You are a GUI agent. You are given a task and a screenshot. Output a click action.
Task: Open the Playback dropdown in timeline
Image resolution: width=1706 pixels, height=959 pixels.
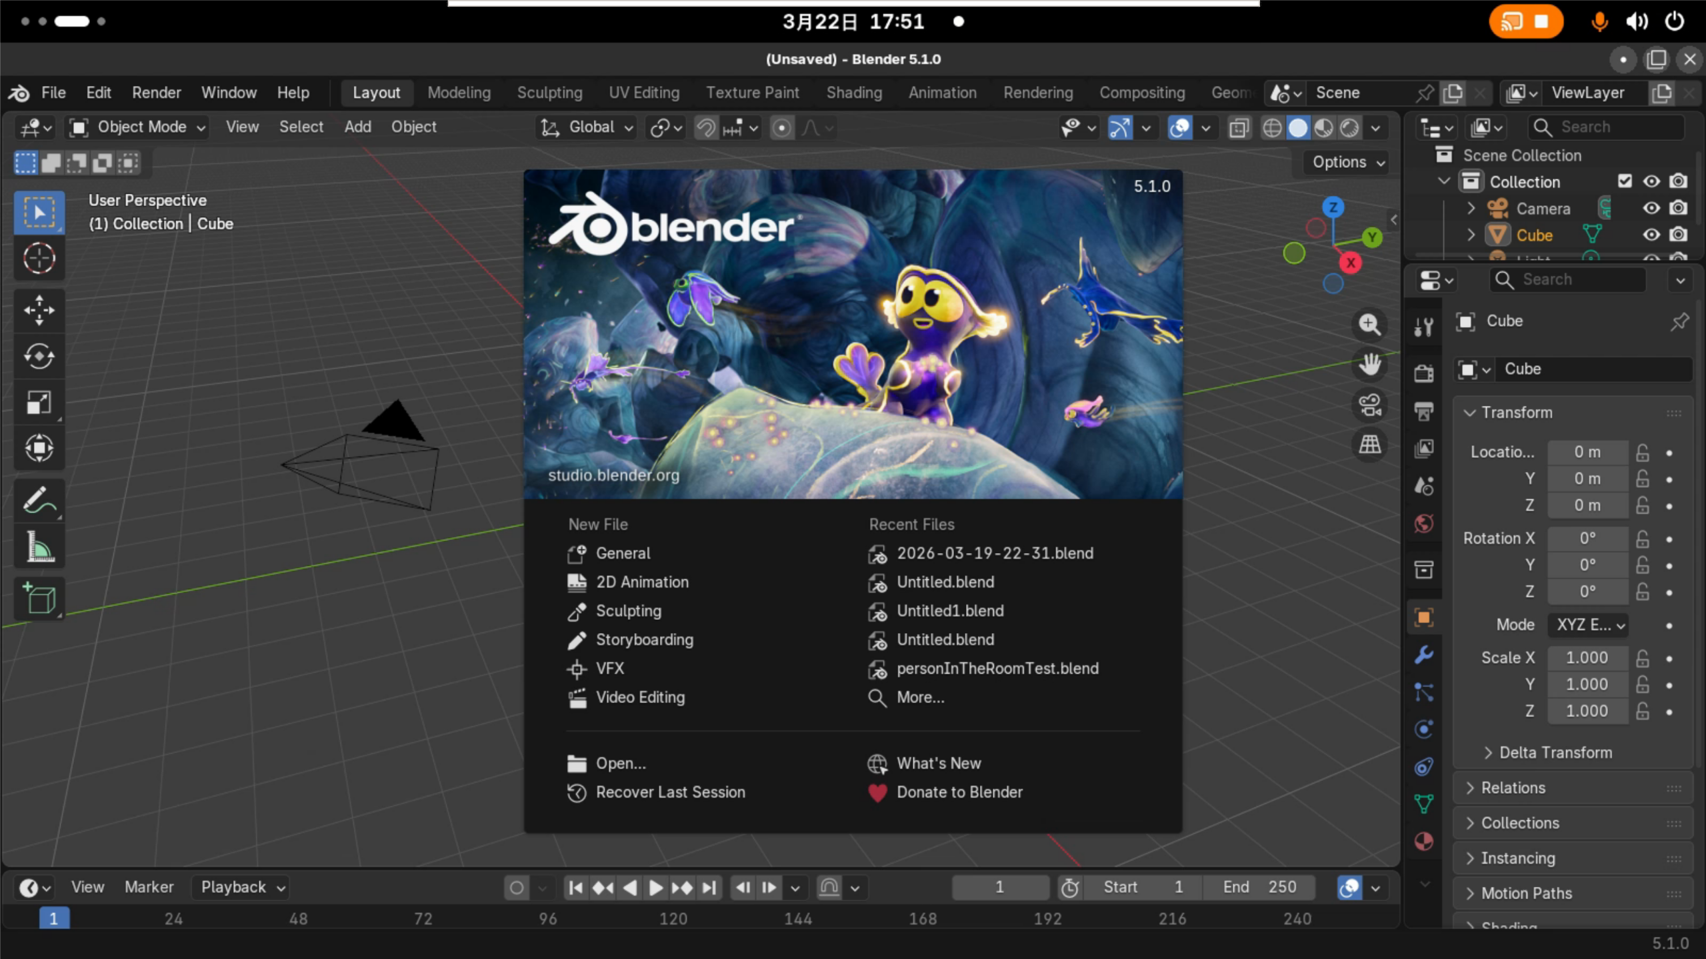click(x=241, y=888)
